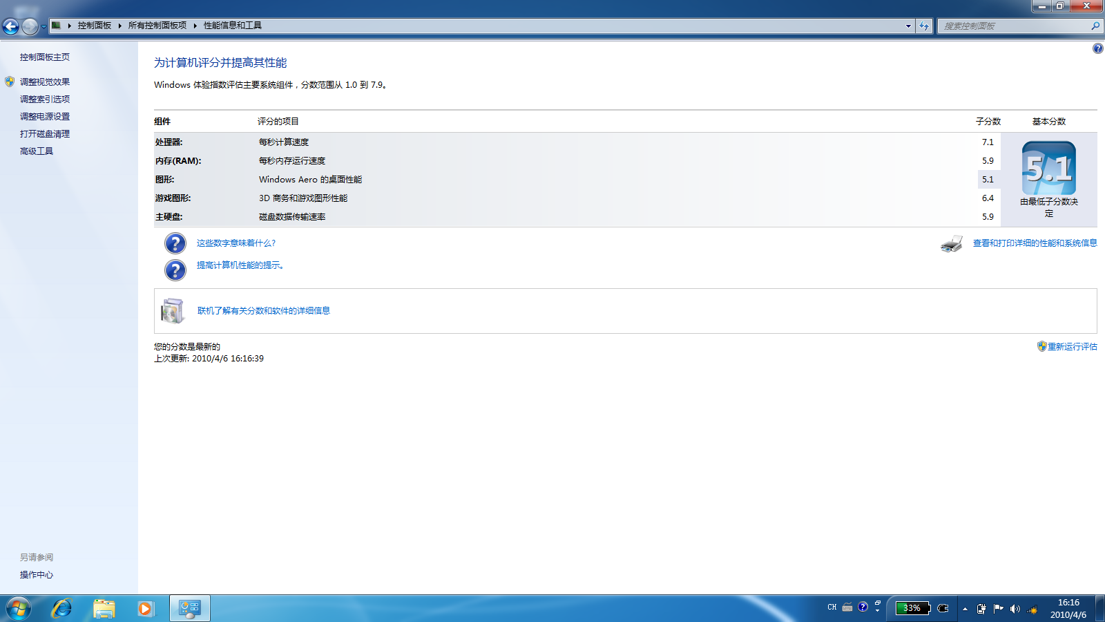Click the 图形 subscore 5.1
The image size is (1105, 622).
tap(988, 180)
